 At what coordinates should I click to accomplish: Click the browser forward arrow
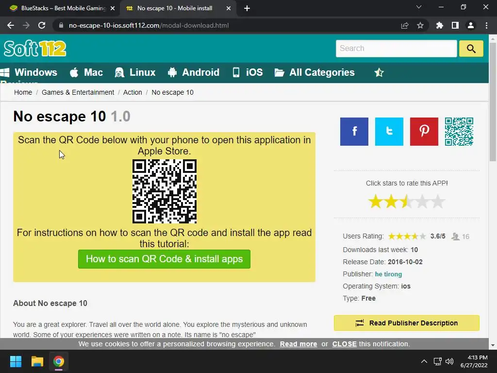26,25
